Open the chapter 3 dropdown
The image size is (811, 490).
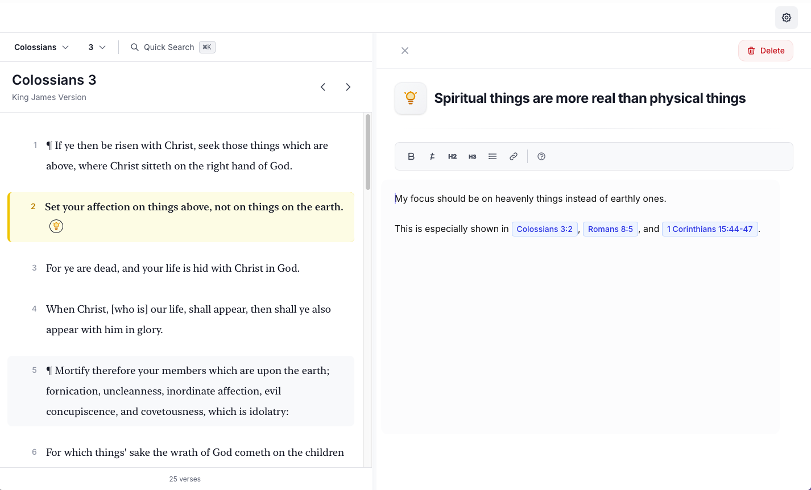tap(96, 47)
